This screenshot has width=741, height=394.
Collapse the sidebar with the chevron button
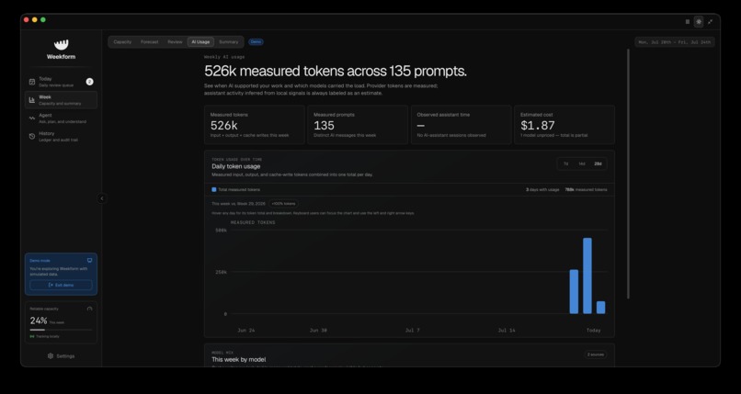point(102,198)
